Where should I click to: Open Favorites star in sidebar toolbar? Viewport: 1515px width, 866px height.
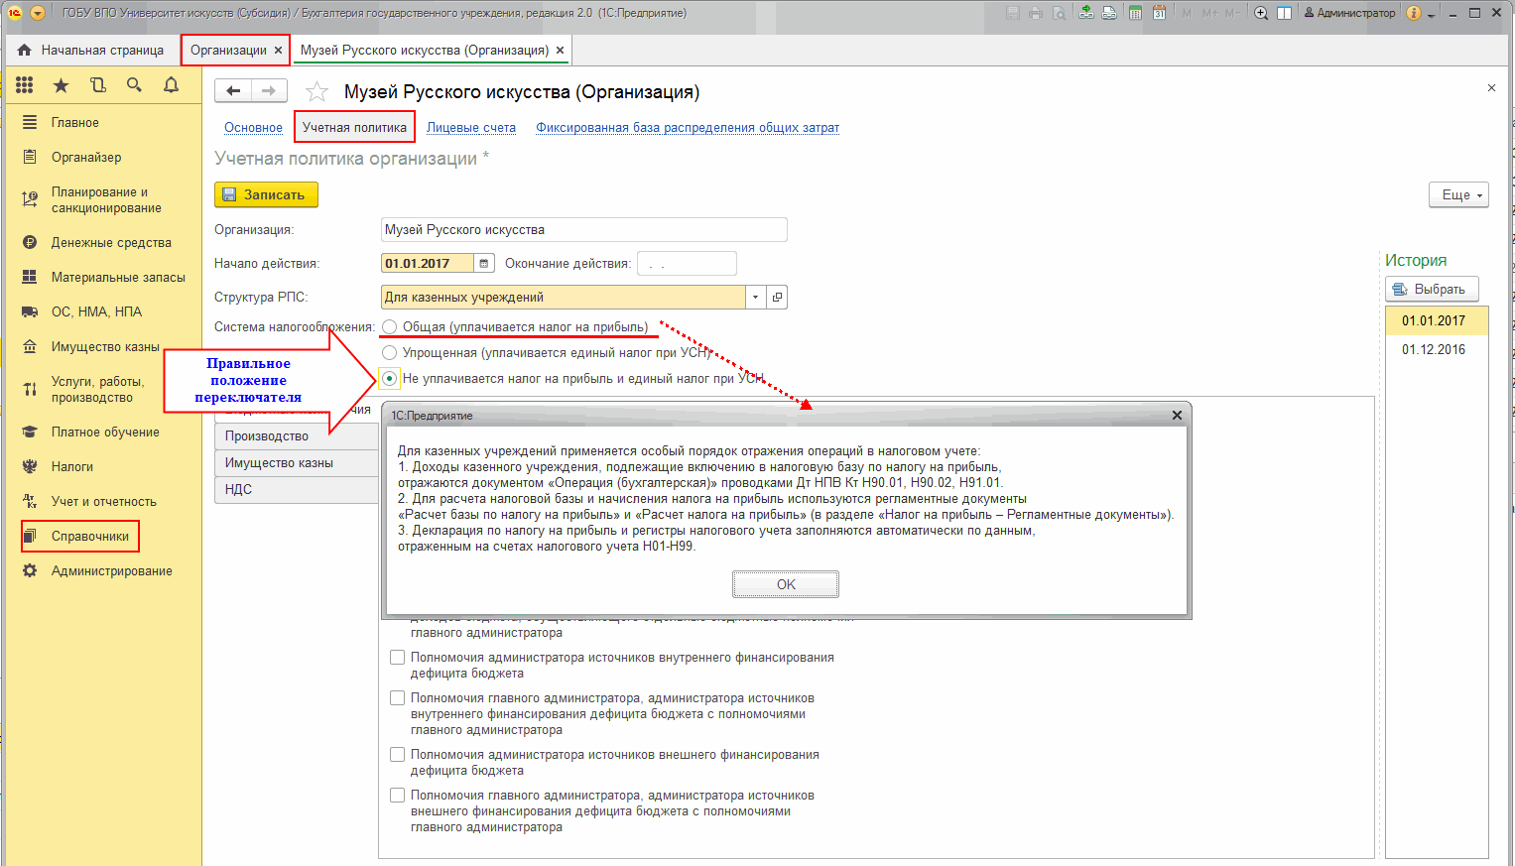62,85
